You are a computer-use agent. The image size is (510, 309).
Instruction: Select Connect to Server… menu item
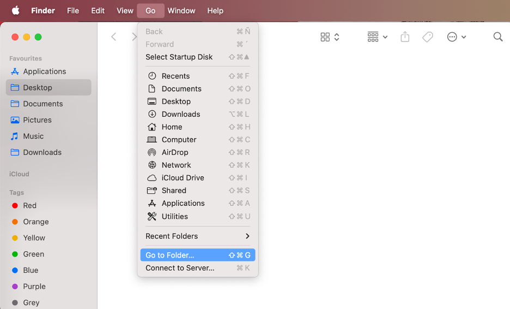tap(198, 268)
